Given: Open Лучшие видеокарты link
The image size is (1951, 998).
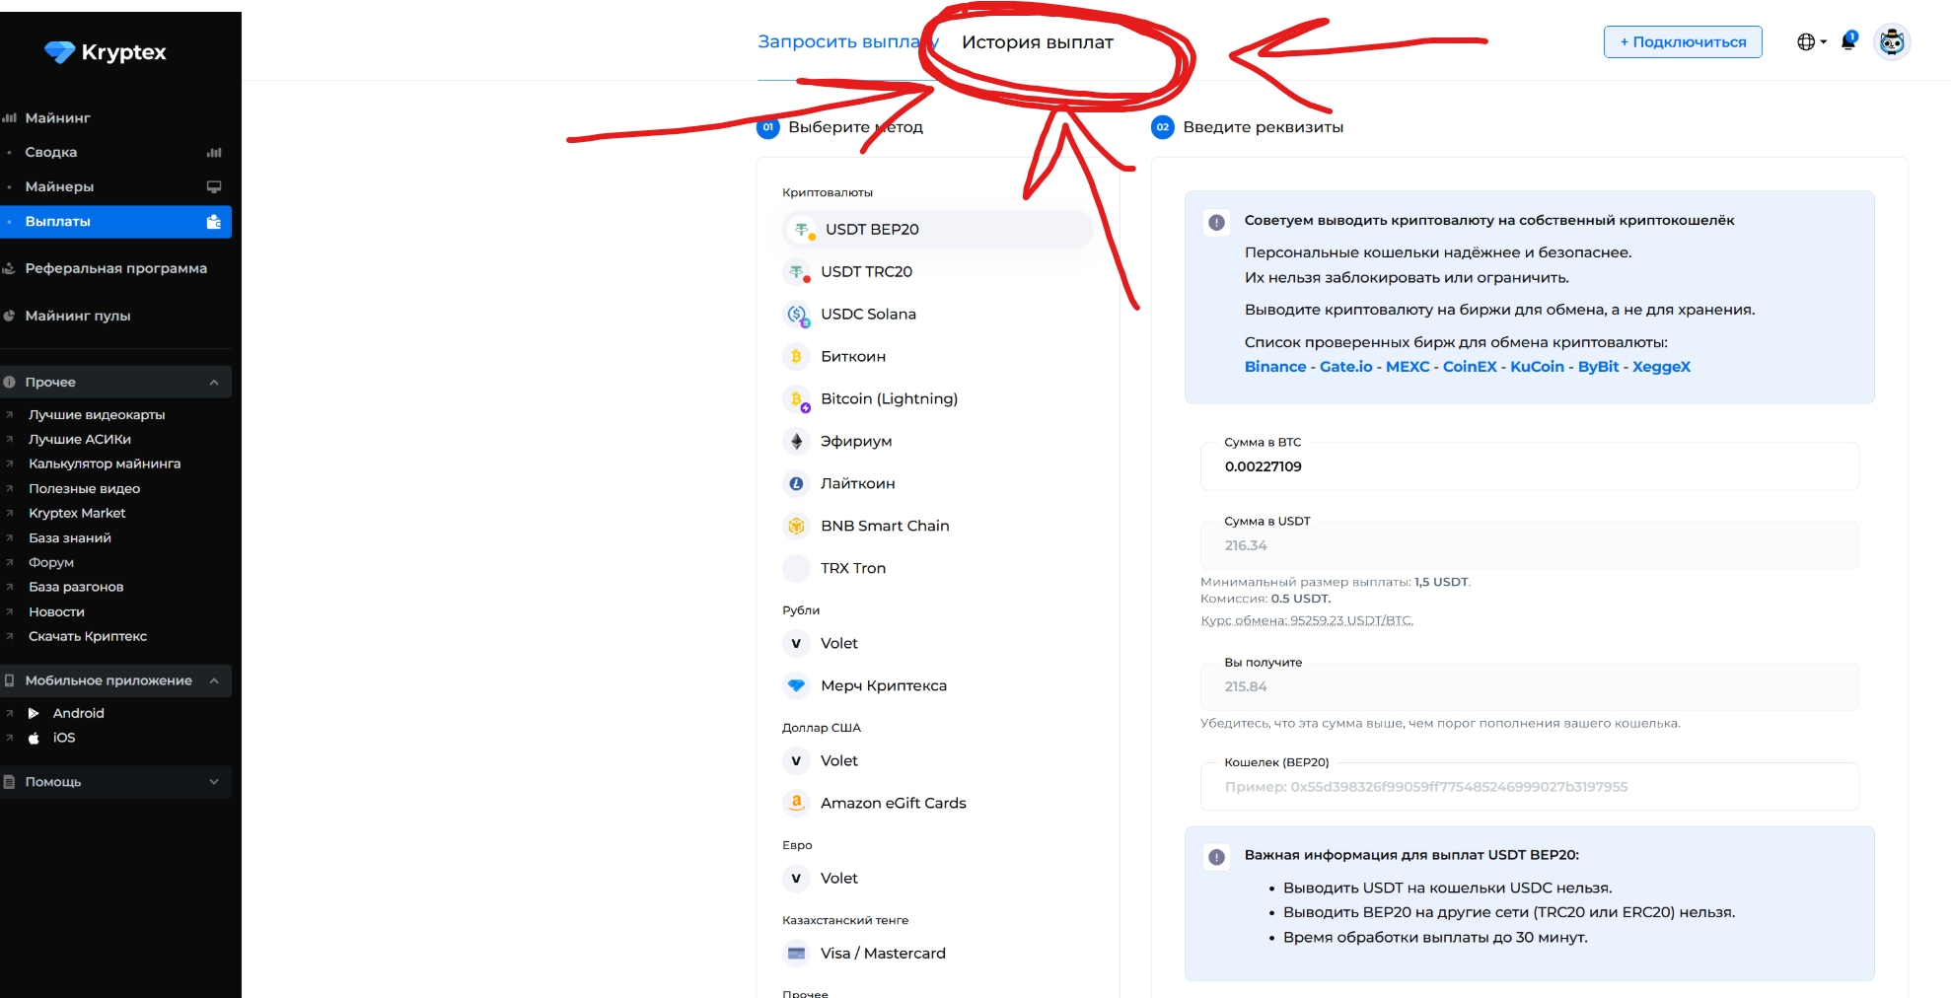Looking at the screenshot, I should [97, 415].
